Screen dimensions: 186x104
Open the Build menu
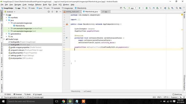tap(45, 5)
